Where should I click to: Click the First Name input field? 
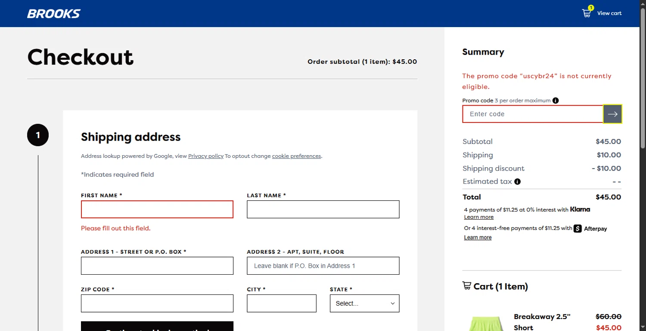[157, 209]
